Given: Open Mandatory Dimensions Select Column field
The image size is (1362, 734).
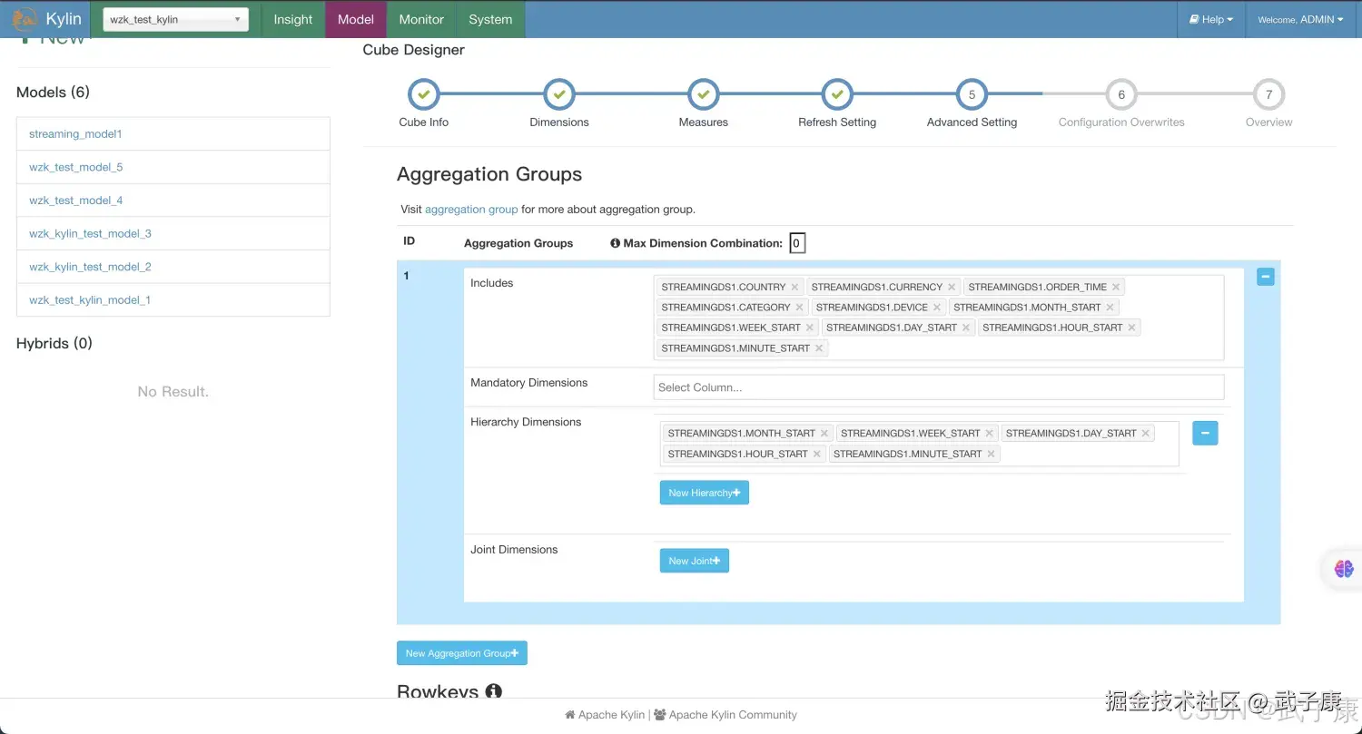Looking at the screenshot, I should [x=939, y=387].
